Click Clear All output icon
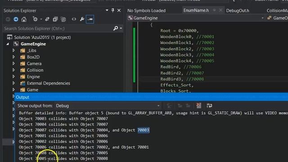288x162 pixels. point(199,106)
